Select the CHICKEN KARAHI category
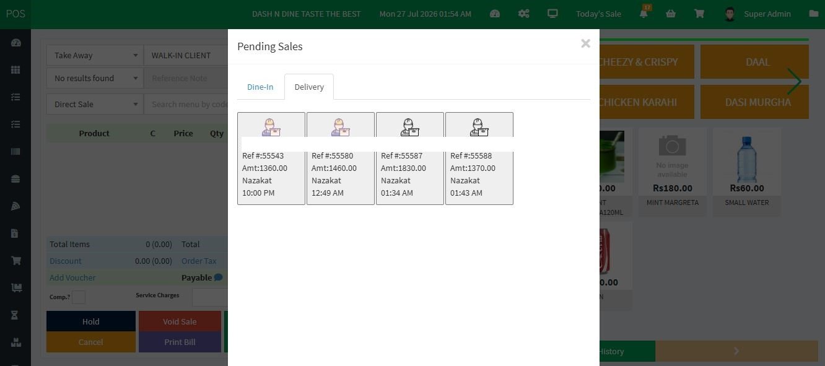The image size is (825, 366). (x=646, y=102)
